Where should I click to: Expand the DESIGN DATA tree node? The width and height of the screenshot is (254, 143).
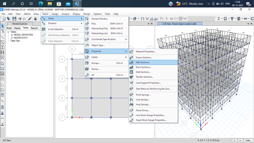pyautogui.click(x=12, y=38)
